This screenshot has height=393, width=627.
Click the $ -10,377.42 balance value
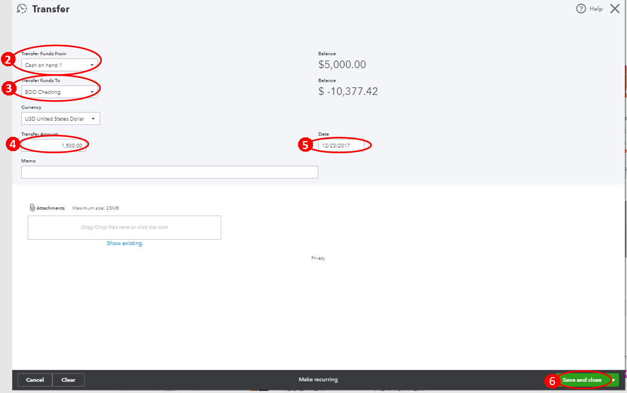coord(348,91)
